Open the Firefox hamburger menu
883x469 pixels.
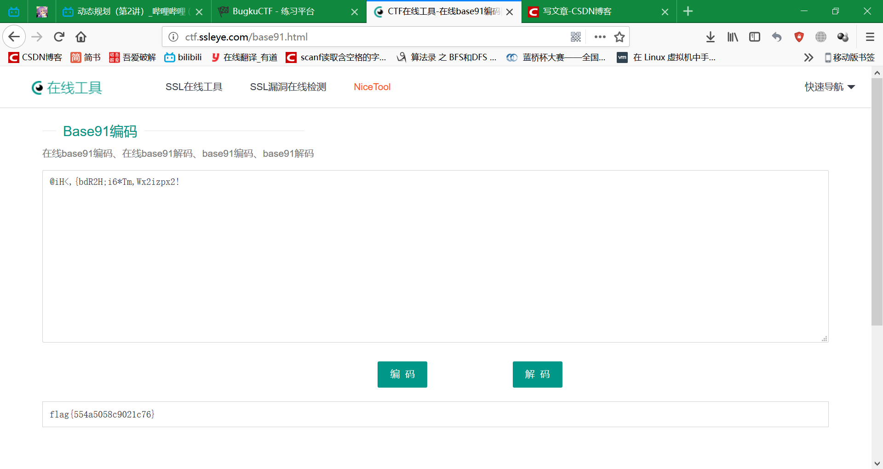(x=870, y=37)
